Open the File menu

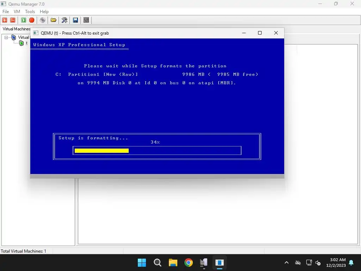click(x=6, y=12)
